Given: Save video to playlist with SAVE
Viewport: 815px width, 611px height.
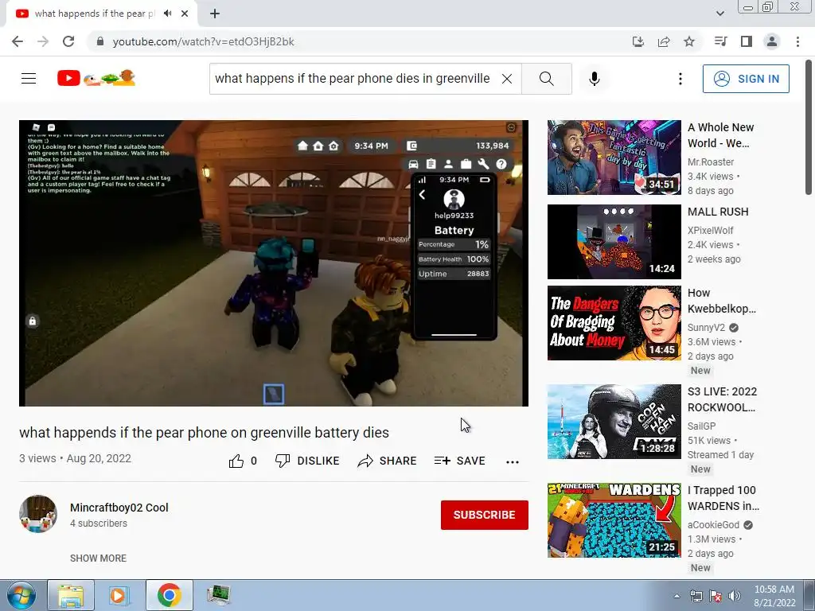Looking at the screenshot, I should (x=460, y=461).
